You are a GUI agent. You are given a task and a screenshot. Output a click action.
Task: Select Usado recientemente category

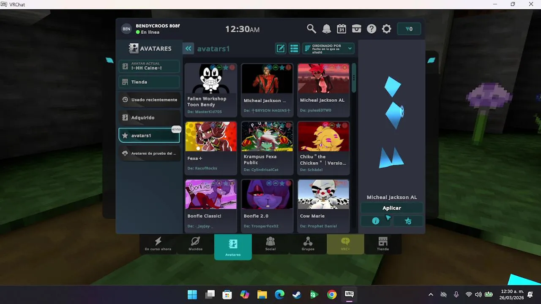149,100
